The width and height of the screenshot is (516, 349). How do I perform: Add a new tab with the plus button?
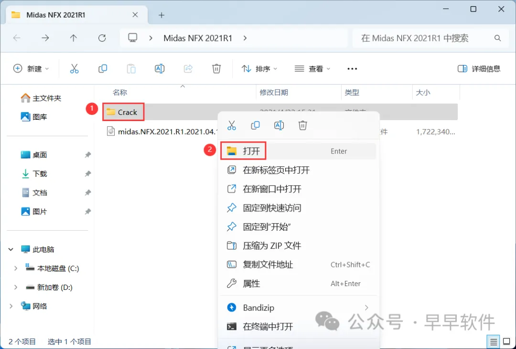click(x=161, y=15)
